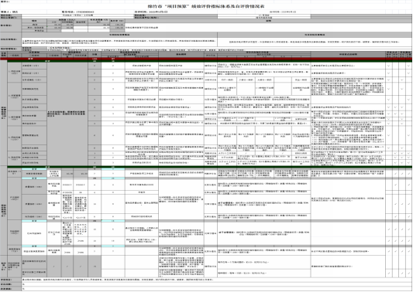Click the right gray header of the two-part description block
The height and width of the screenshot is (292, 413).
point(315,35)
